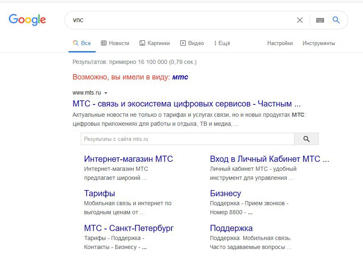Open the МТС - связь и экосистема result
Viewport: 363px width, 256px height.
[187, 104]
